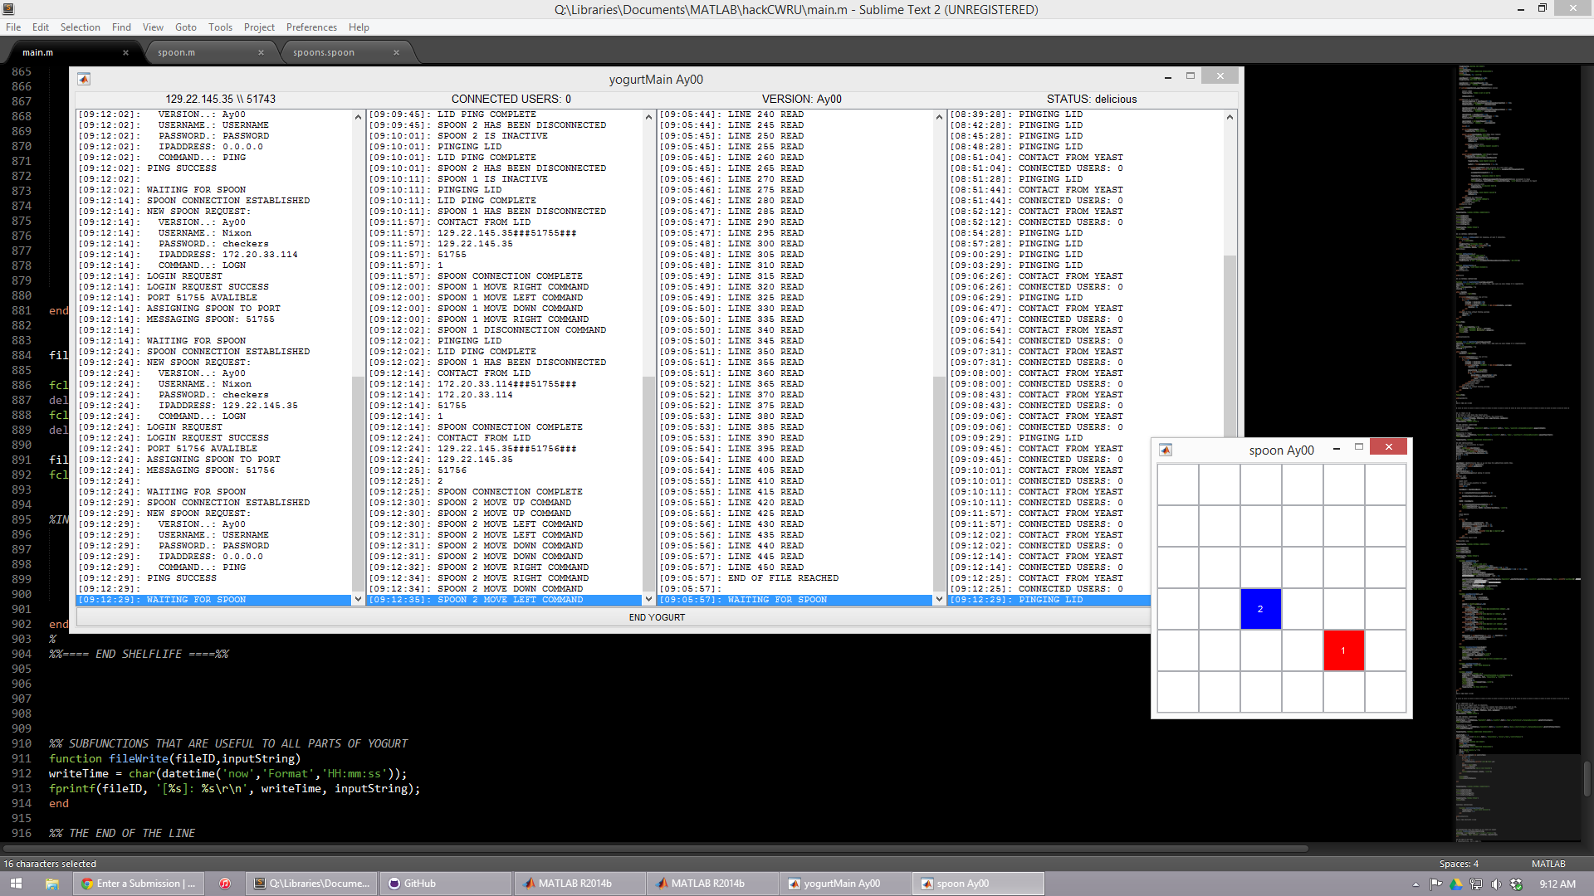Close the spoon.m tab

click(261, 52)
